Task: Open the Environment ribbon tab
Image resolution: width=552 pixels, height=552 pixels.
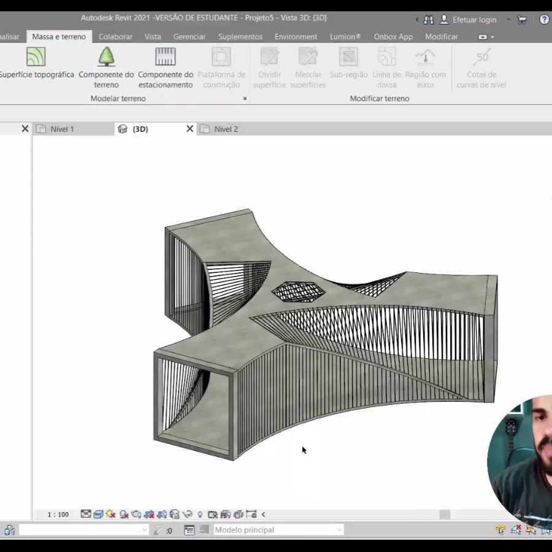Action: click(x=296, y=37)
